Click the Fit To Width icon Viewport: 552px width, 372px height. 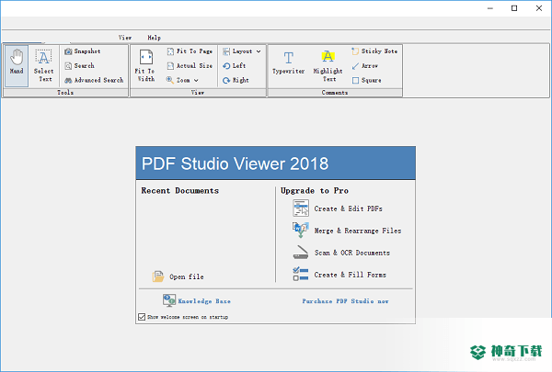click(x=146, y=57)
